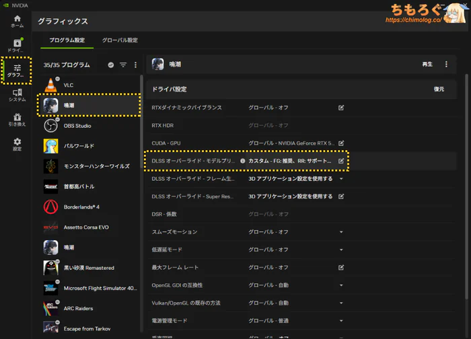471x339 pixels.
Task: Click the checkmark status icon above program list
Action: click(111, 65)
